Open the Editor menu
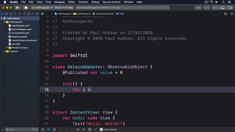Image resolution: width=235 pixels, height=132 pixels. pyautogui.click(x=72, y=2)
